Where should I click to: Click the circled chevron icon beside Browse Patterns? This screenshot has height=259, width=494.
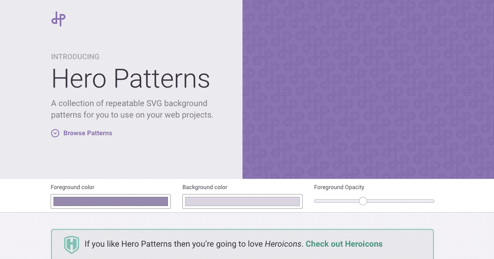click(x=55, y=133)
